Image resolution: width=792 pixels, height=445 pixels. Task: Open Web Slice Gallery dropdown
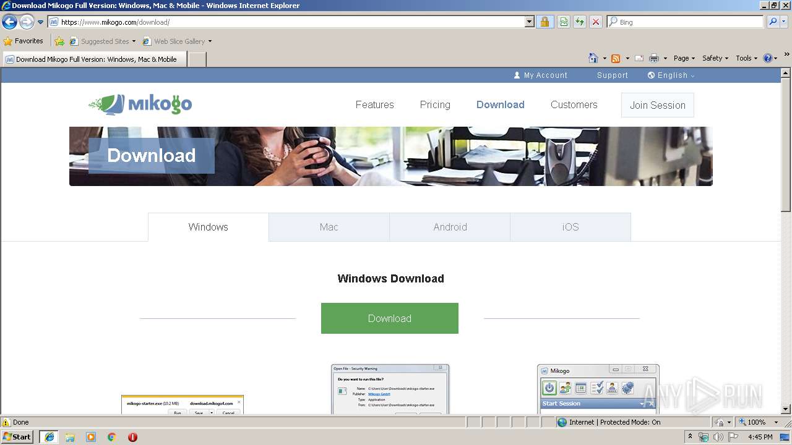[177, 41]
